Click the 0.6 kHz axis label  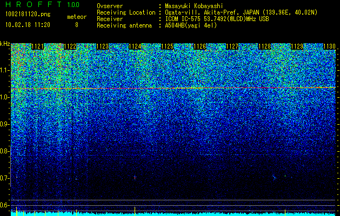[5, 205]
